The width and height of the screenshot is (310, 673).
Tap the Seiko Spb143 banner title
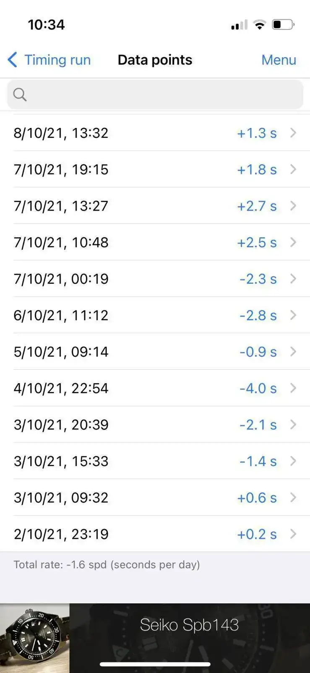[x=189, y=625]
